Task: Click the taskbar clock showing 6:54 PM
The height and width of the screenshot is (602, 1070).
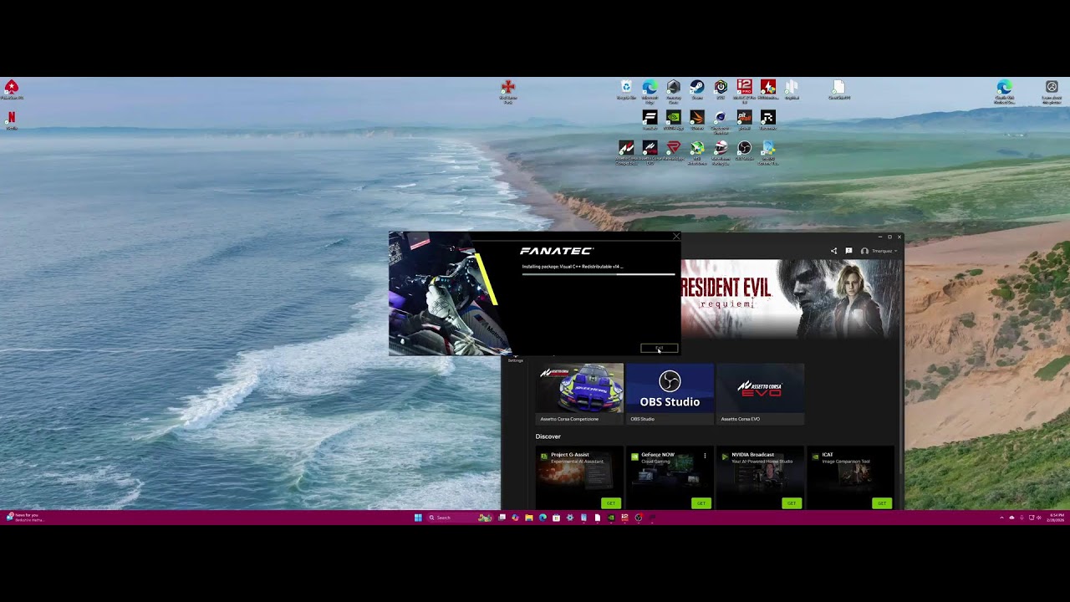Action: tap(1057, 518)
